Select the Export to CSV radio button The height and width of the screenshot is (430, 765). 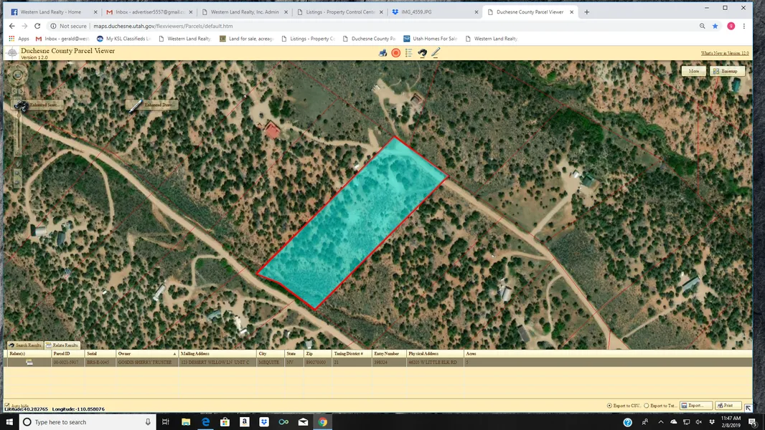click(x=610, y=406)
